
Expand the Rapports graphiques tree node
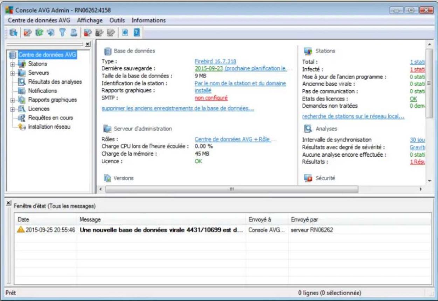point(13,100)
